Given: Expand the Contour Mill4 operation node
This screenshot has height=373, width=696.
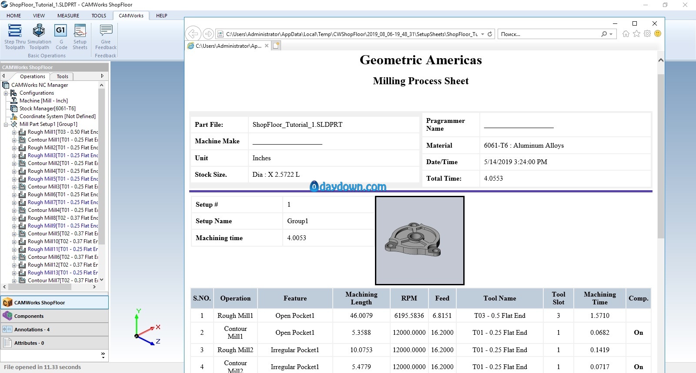Looking at the screenshot, I should coord(14,211).
